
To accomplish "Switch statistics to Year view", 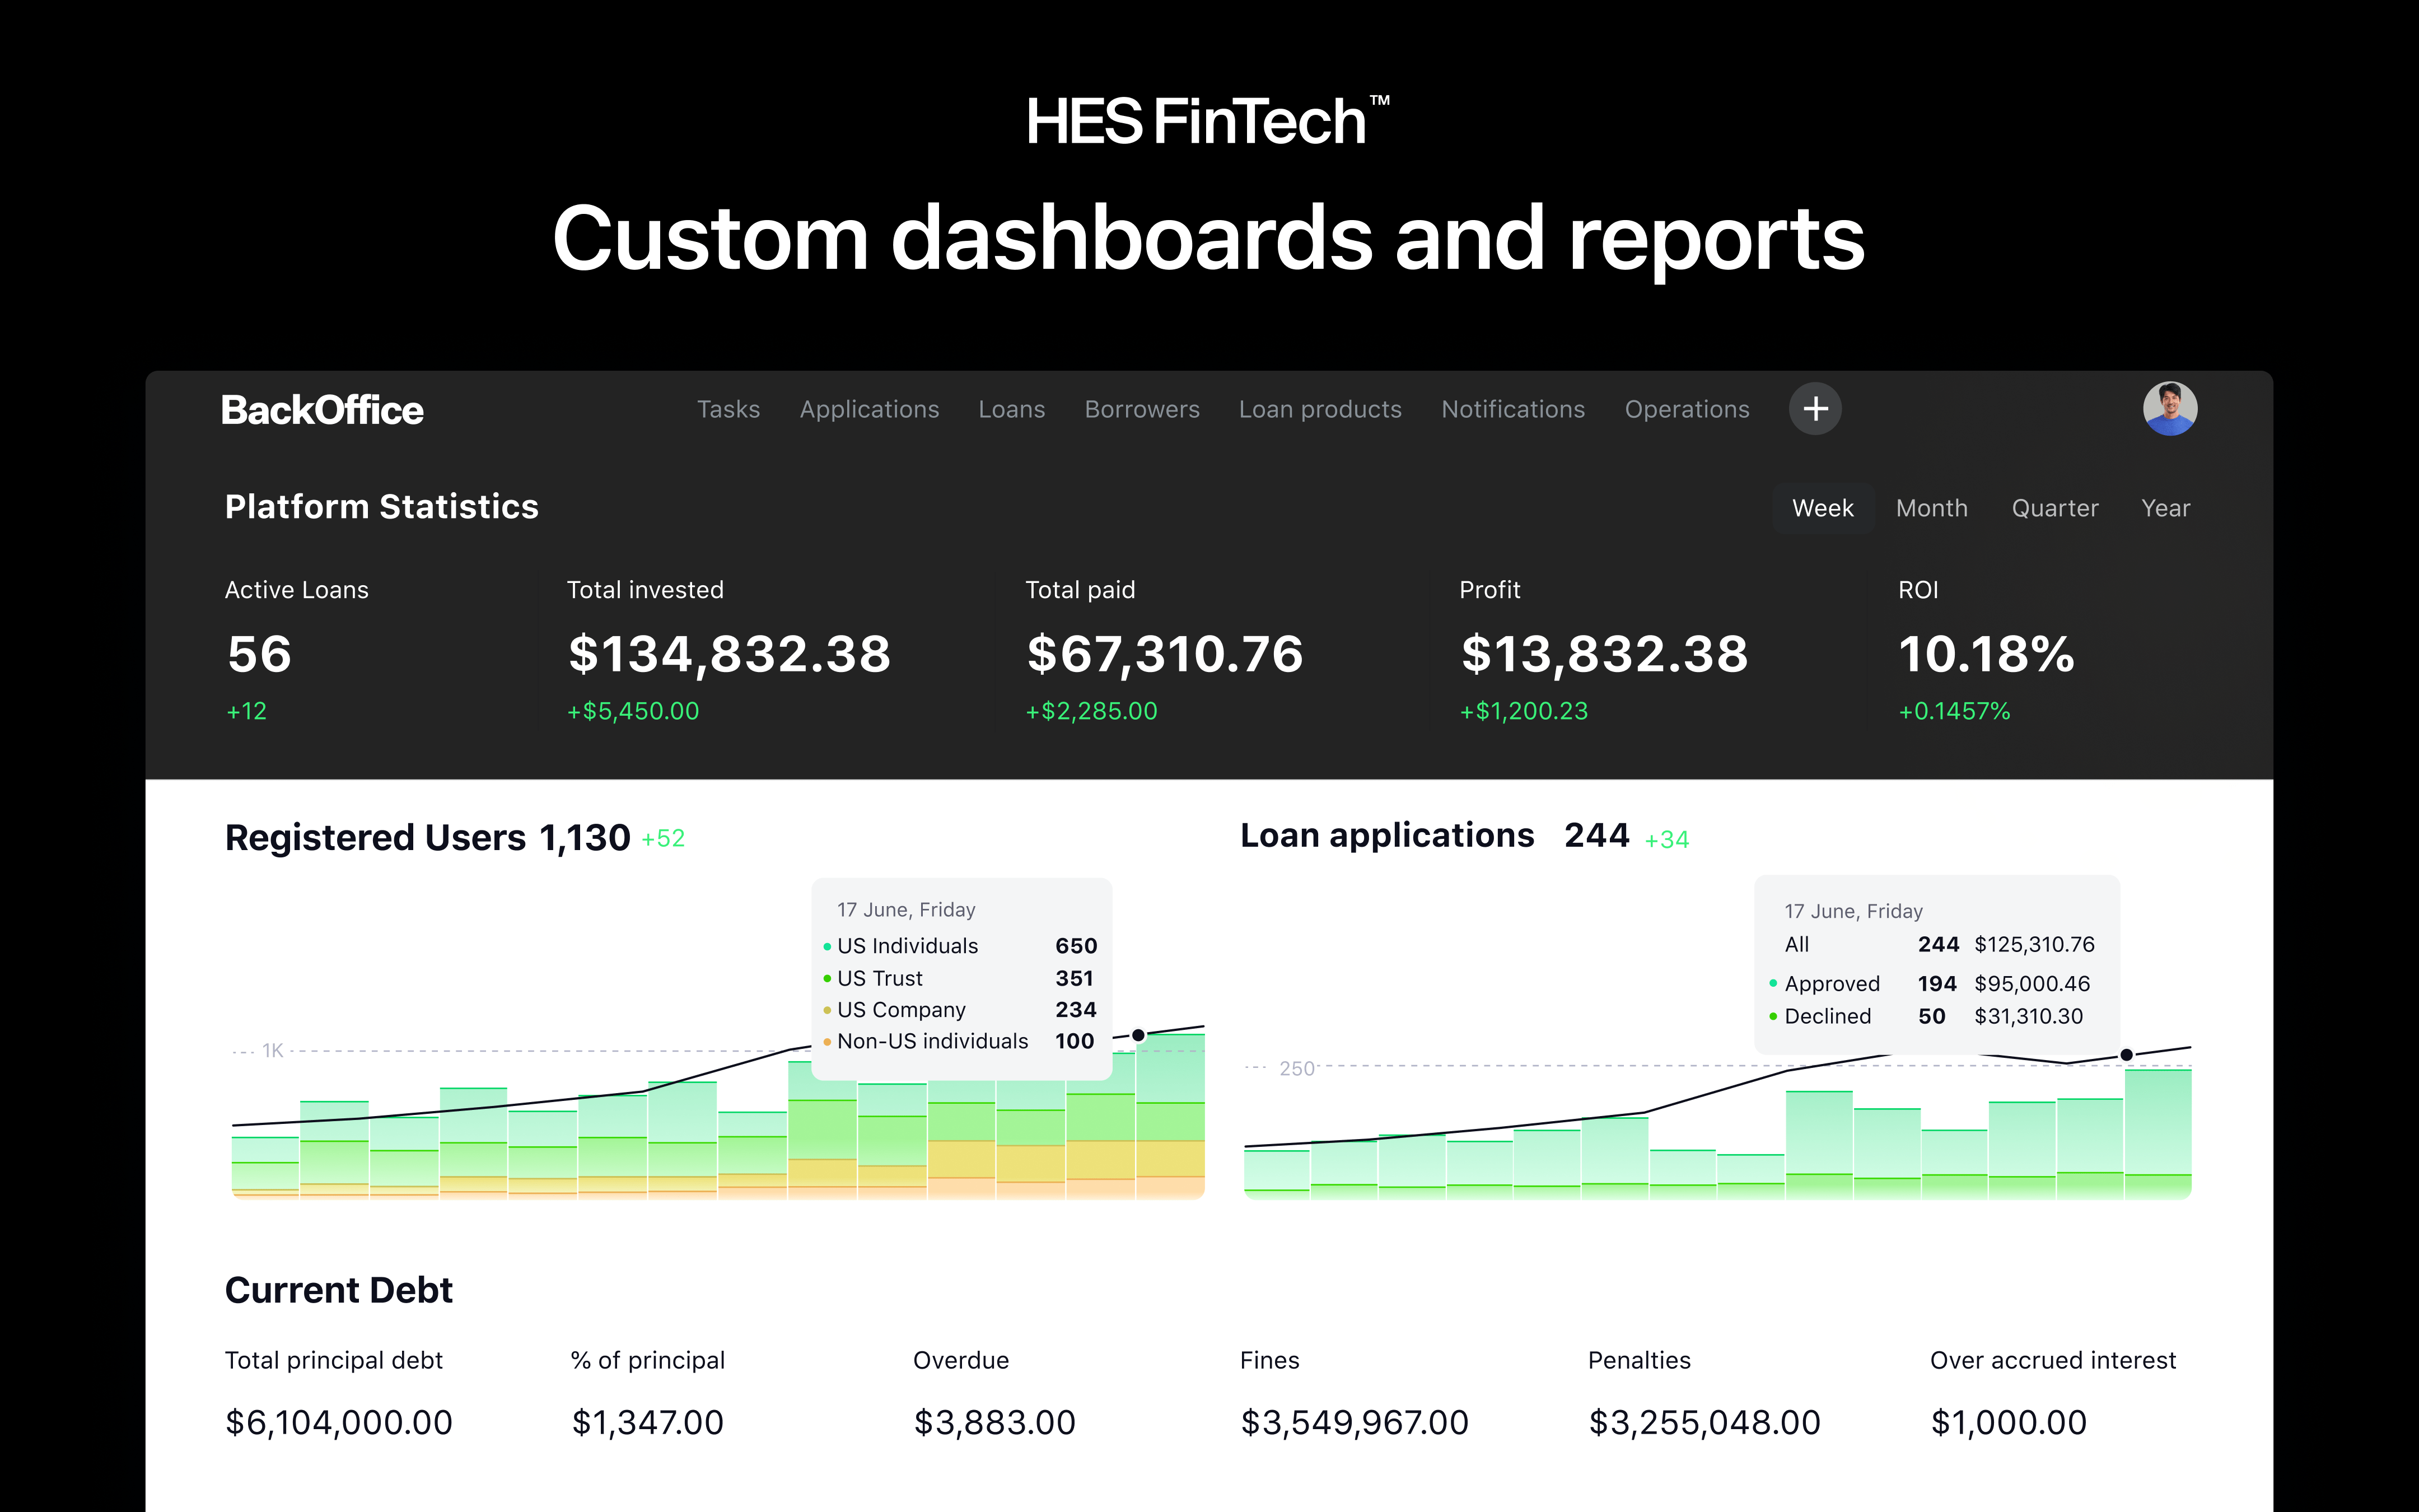I will point(2165,508).
